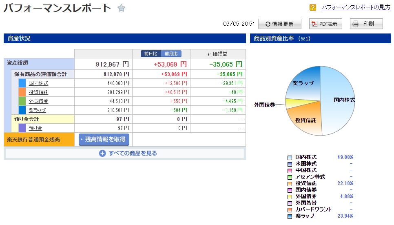This screenshot has width=394, height=225.
Task: Switch to the 前日比 tab
Action: [x=151, y=53]
